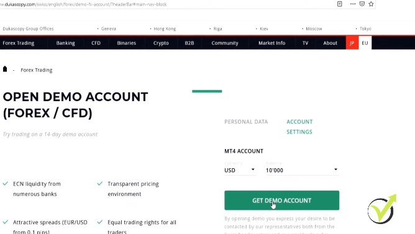Open the Crypto menu item
The image size is (415, 234).
point(161,43)
